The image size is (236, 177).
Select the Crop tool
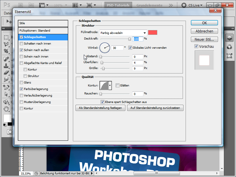(x=6, y=51)
